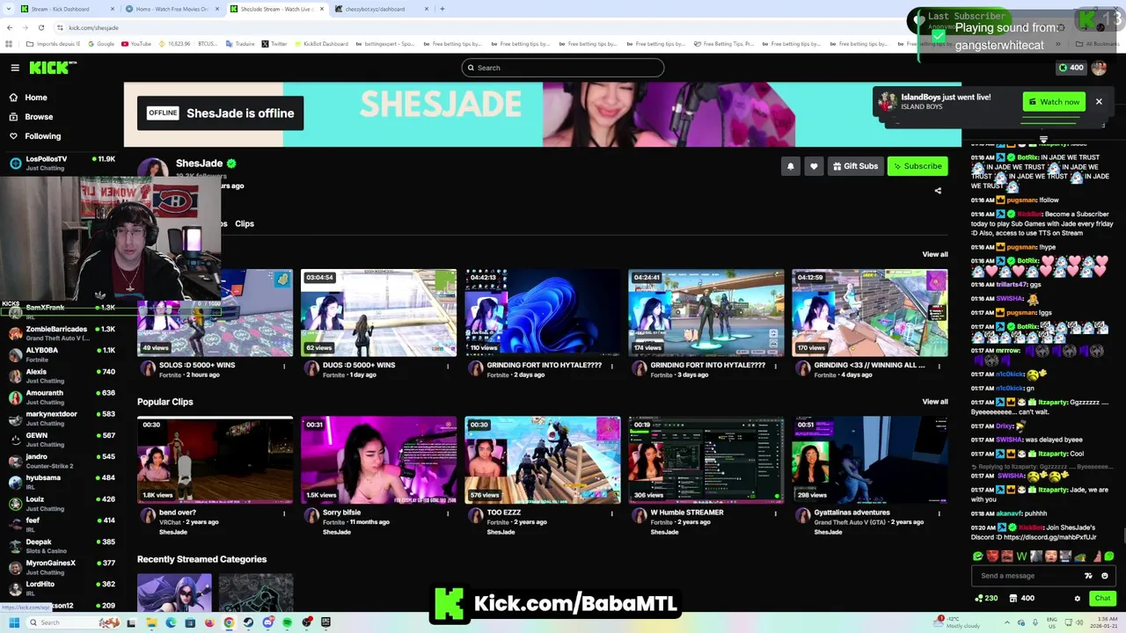Open options for SOLOS :D 5000+ WINS
This screenshot has height=633, width=1126.
point(284,366)
